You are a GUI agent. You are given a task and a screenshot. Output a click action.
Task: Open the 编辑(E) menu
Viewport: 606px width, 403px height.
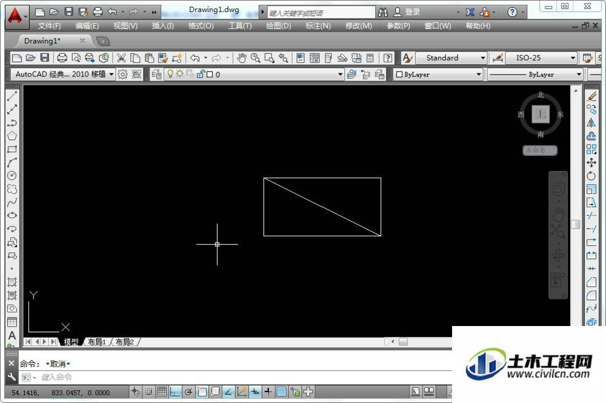point(87,26)
